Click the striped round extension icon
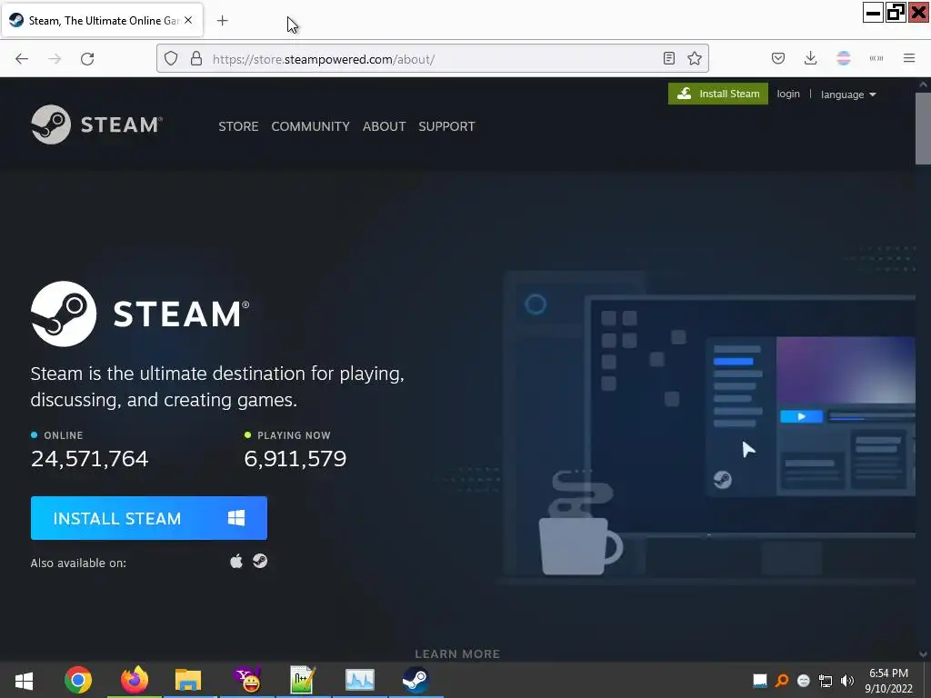 [x=844, y=58]
